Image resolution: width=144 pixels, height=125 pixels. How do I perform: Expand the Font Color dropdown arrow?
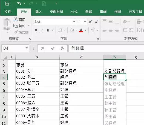pos(86,30)
